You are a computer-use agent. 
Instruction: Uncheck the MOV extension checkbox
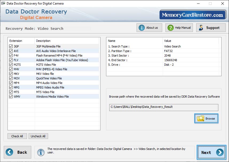tap(11, 78)
